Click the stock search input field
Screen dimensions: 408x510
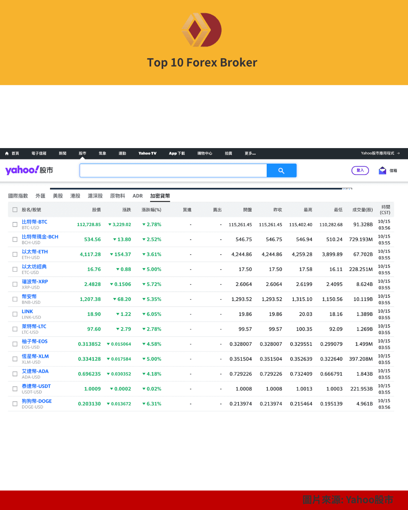coord(173,171)
